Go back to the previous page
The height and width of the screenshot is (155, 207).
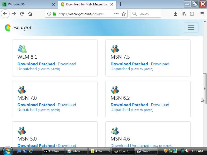5,14
